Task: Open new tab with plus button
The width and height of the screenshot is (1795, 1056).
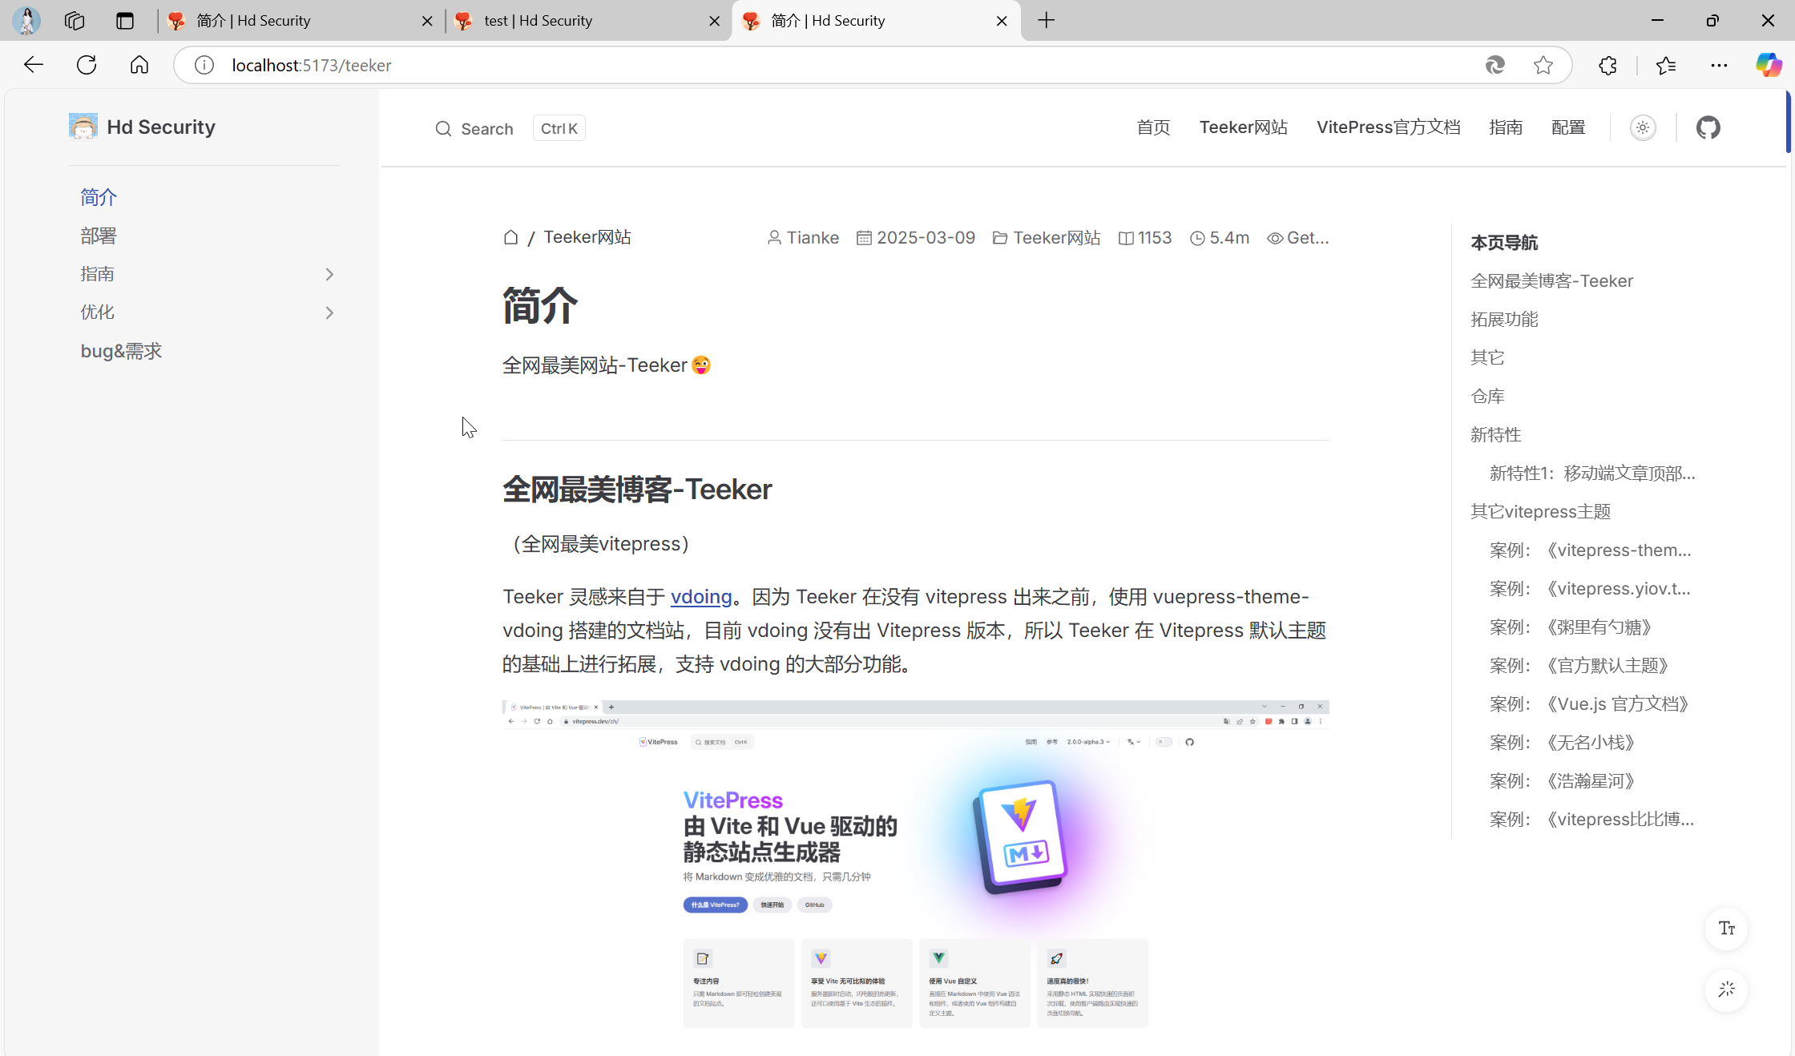Action: click(x=1047, y=20)
